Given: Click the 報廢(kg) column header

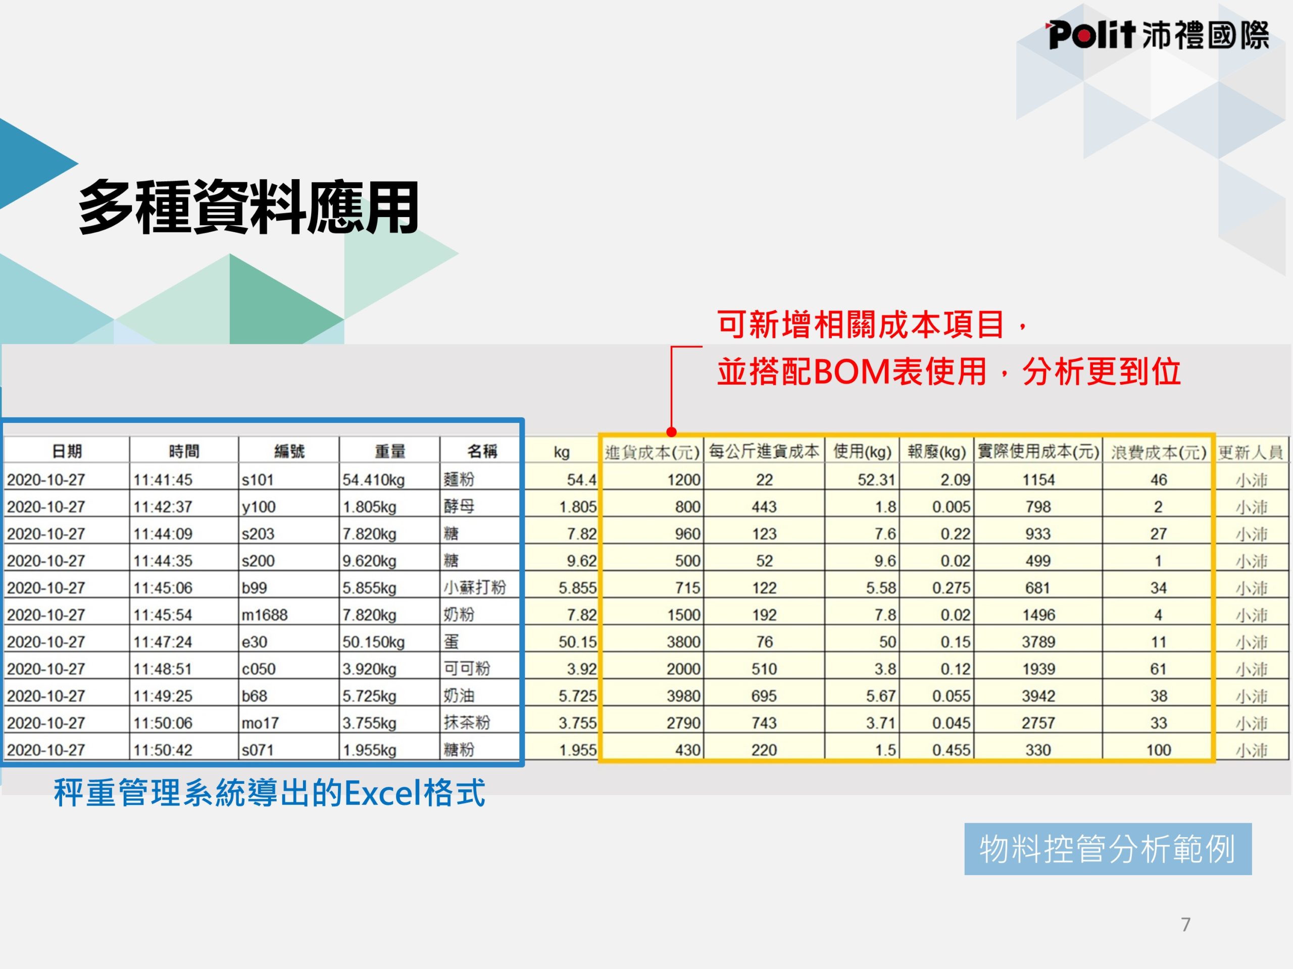Looking at the screenshot, I should tap(936, 452).
